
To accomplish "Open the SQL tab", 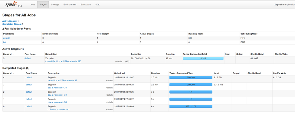I will click(x=97, y=5).
